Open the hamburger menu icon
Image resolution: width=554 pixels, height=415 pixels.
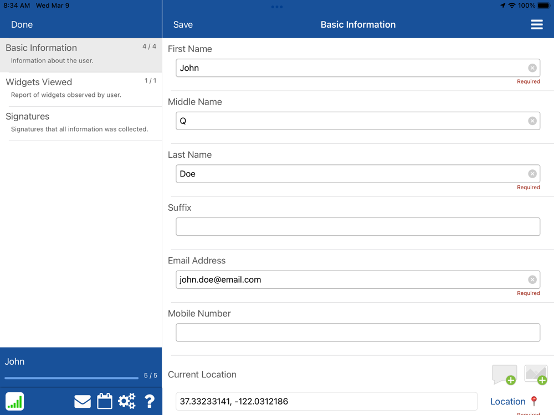pos(537,24)
